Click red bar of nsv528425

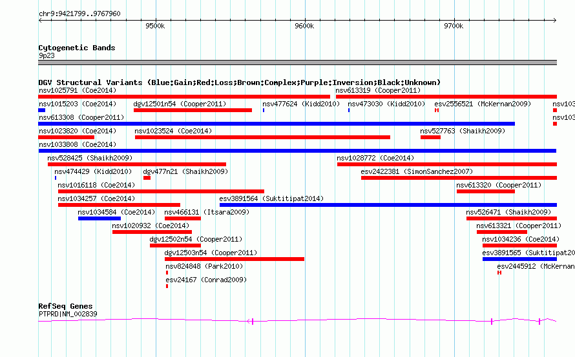137,164
